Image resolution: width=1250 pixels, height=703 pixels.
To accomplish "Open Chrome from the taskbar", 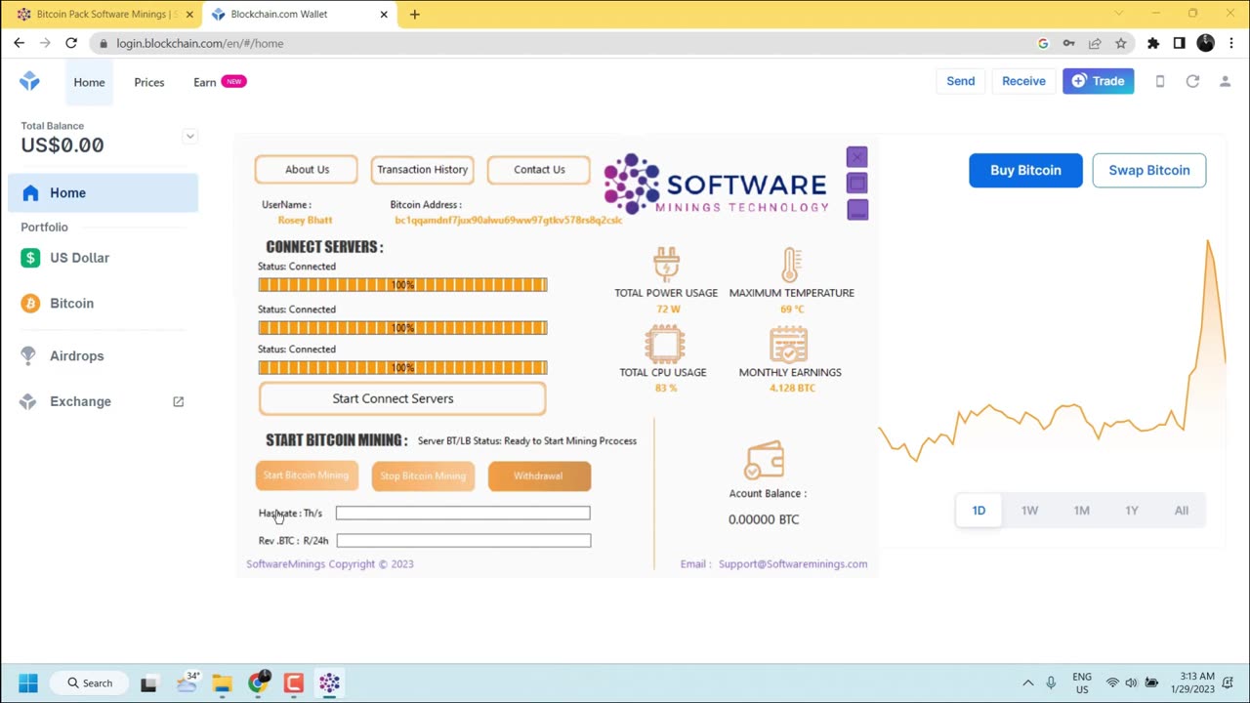I will pos(258,682).
